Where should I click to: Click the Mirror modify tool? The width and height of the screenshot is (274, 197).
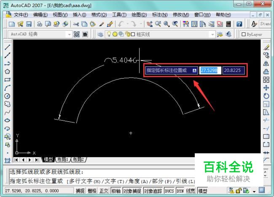266,63
